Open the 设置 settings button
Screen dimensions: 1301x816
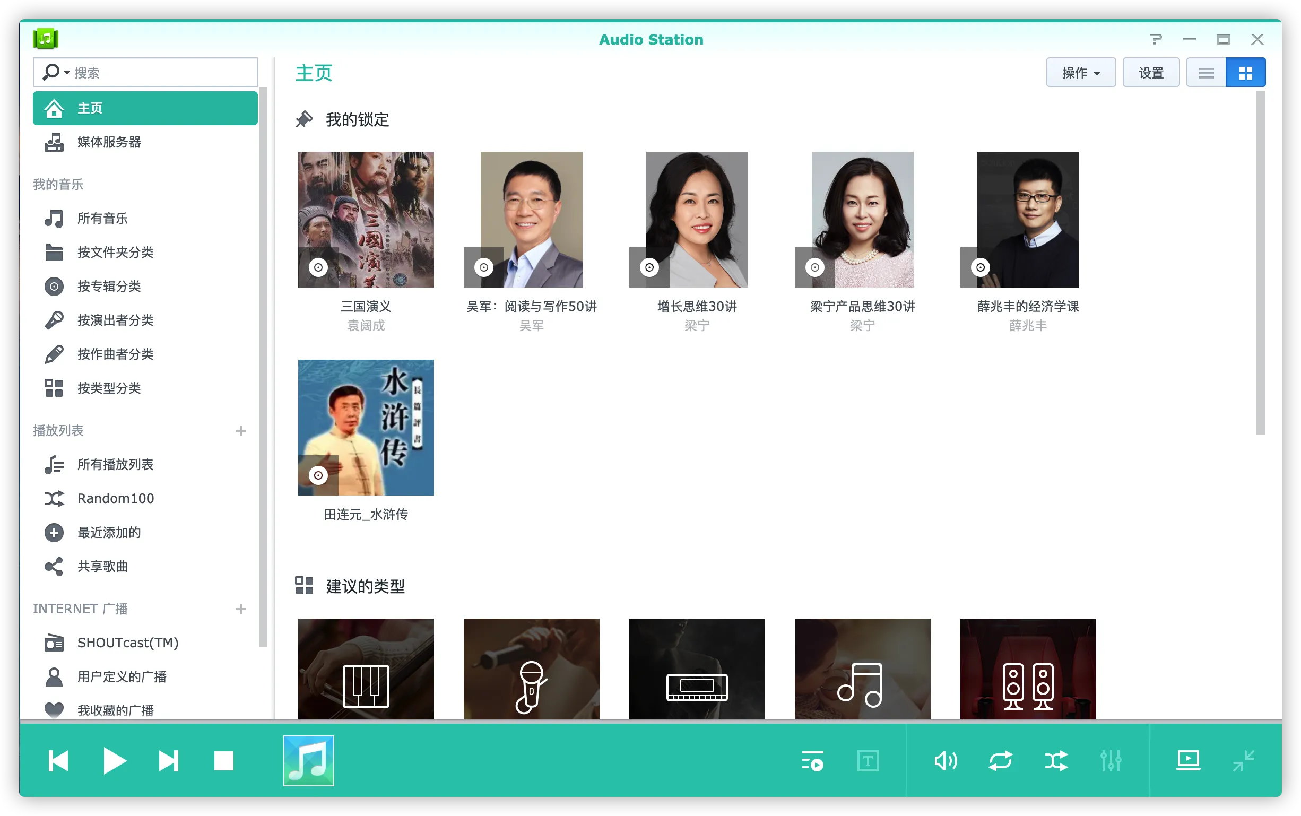[x=1151, y=73]
